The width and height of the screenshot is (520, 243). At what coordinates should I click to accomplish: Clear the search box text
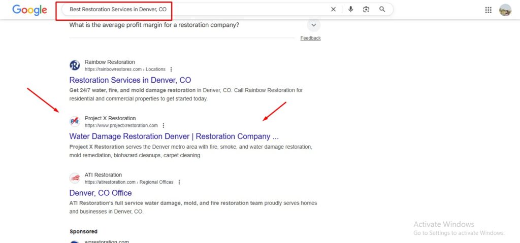click(x=333, y=9)
